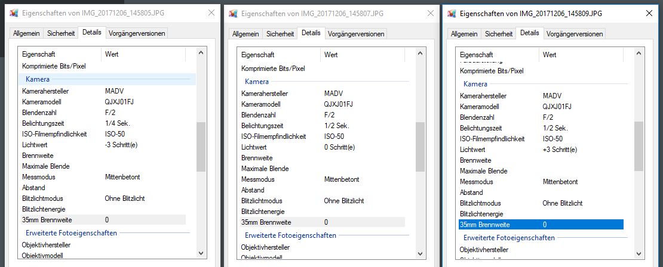Viewport: 663px width, 267px height.
Task: Close the IMG_20171206_145805.JPG properties window
Action: (211, 13)
